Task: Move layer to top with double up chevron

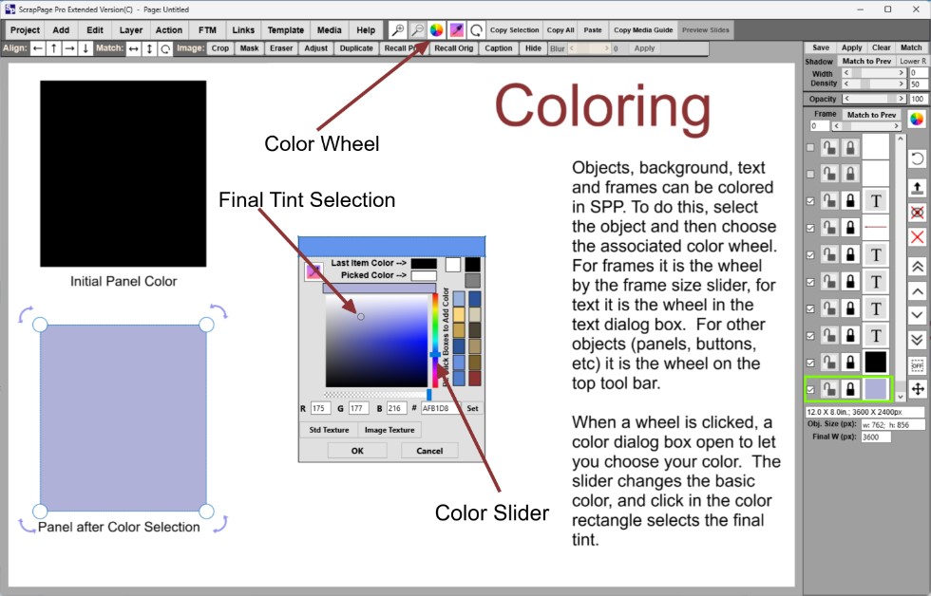Action: point(917,267)
